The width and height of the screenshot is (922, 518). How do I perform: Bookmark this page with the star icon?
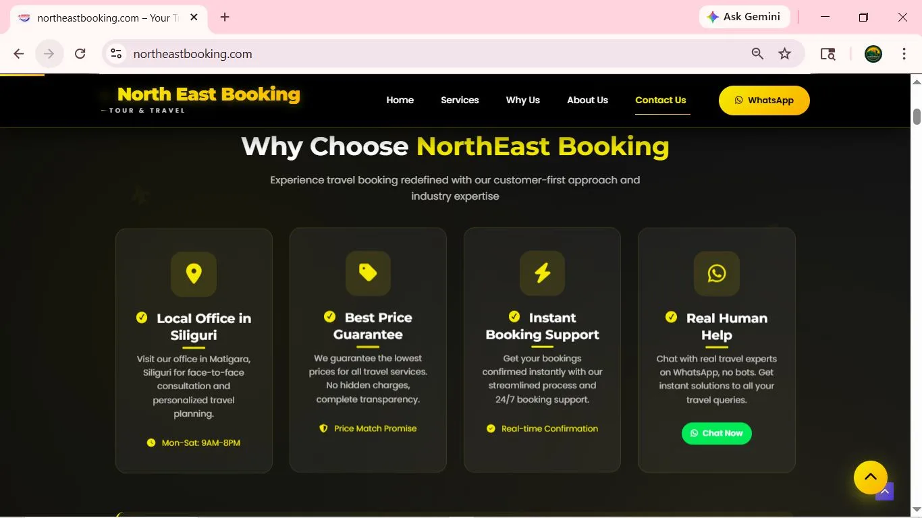[784, 54]
